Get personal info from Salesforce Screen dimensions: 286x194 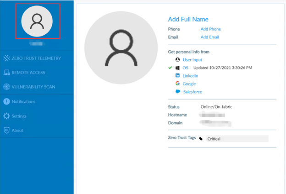coord(192,92)
